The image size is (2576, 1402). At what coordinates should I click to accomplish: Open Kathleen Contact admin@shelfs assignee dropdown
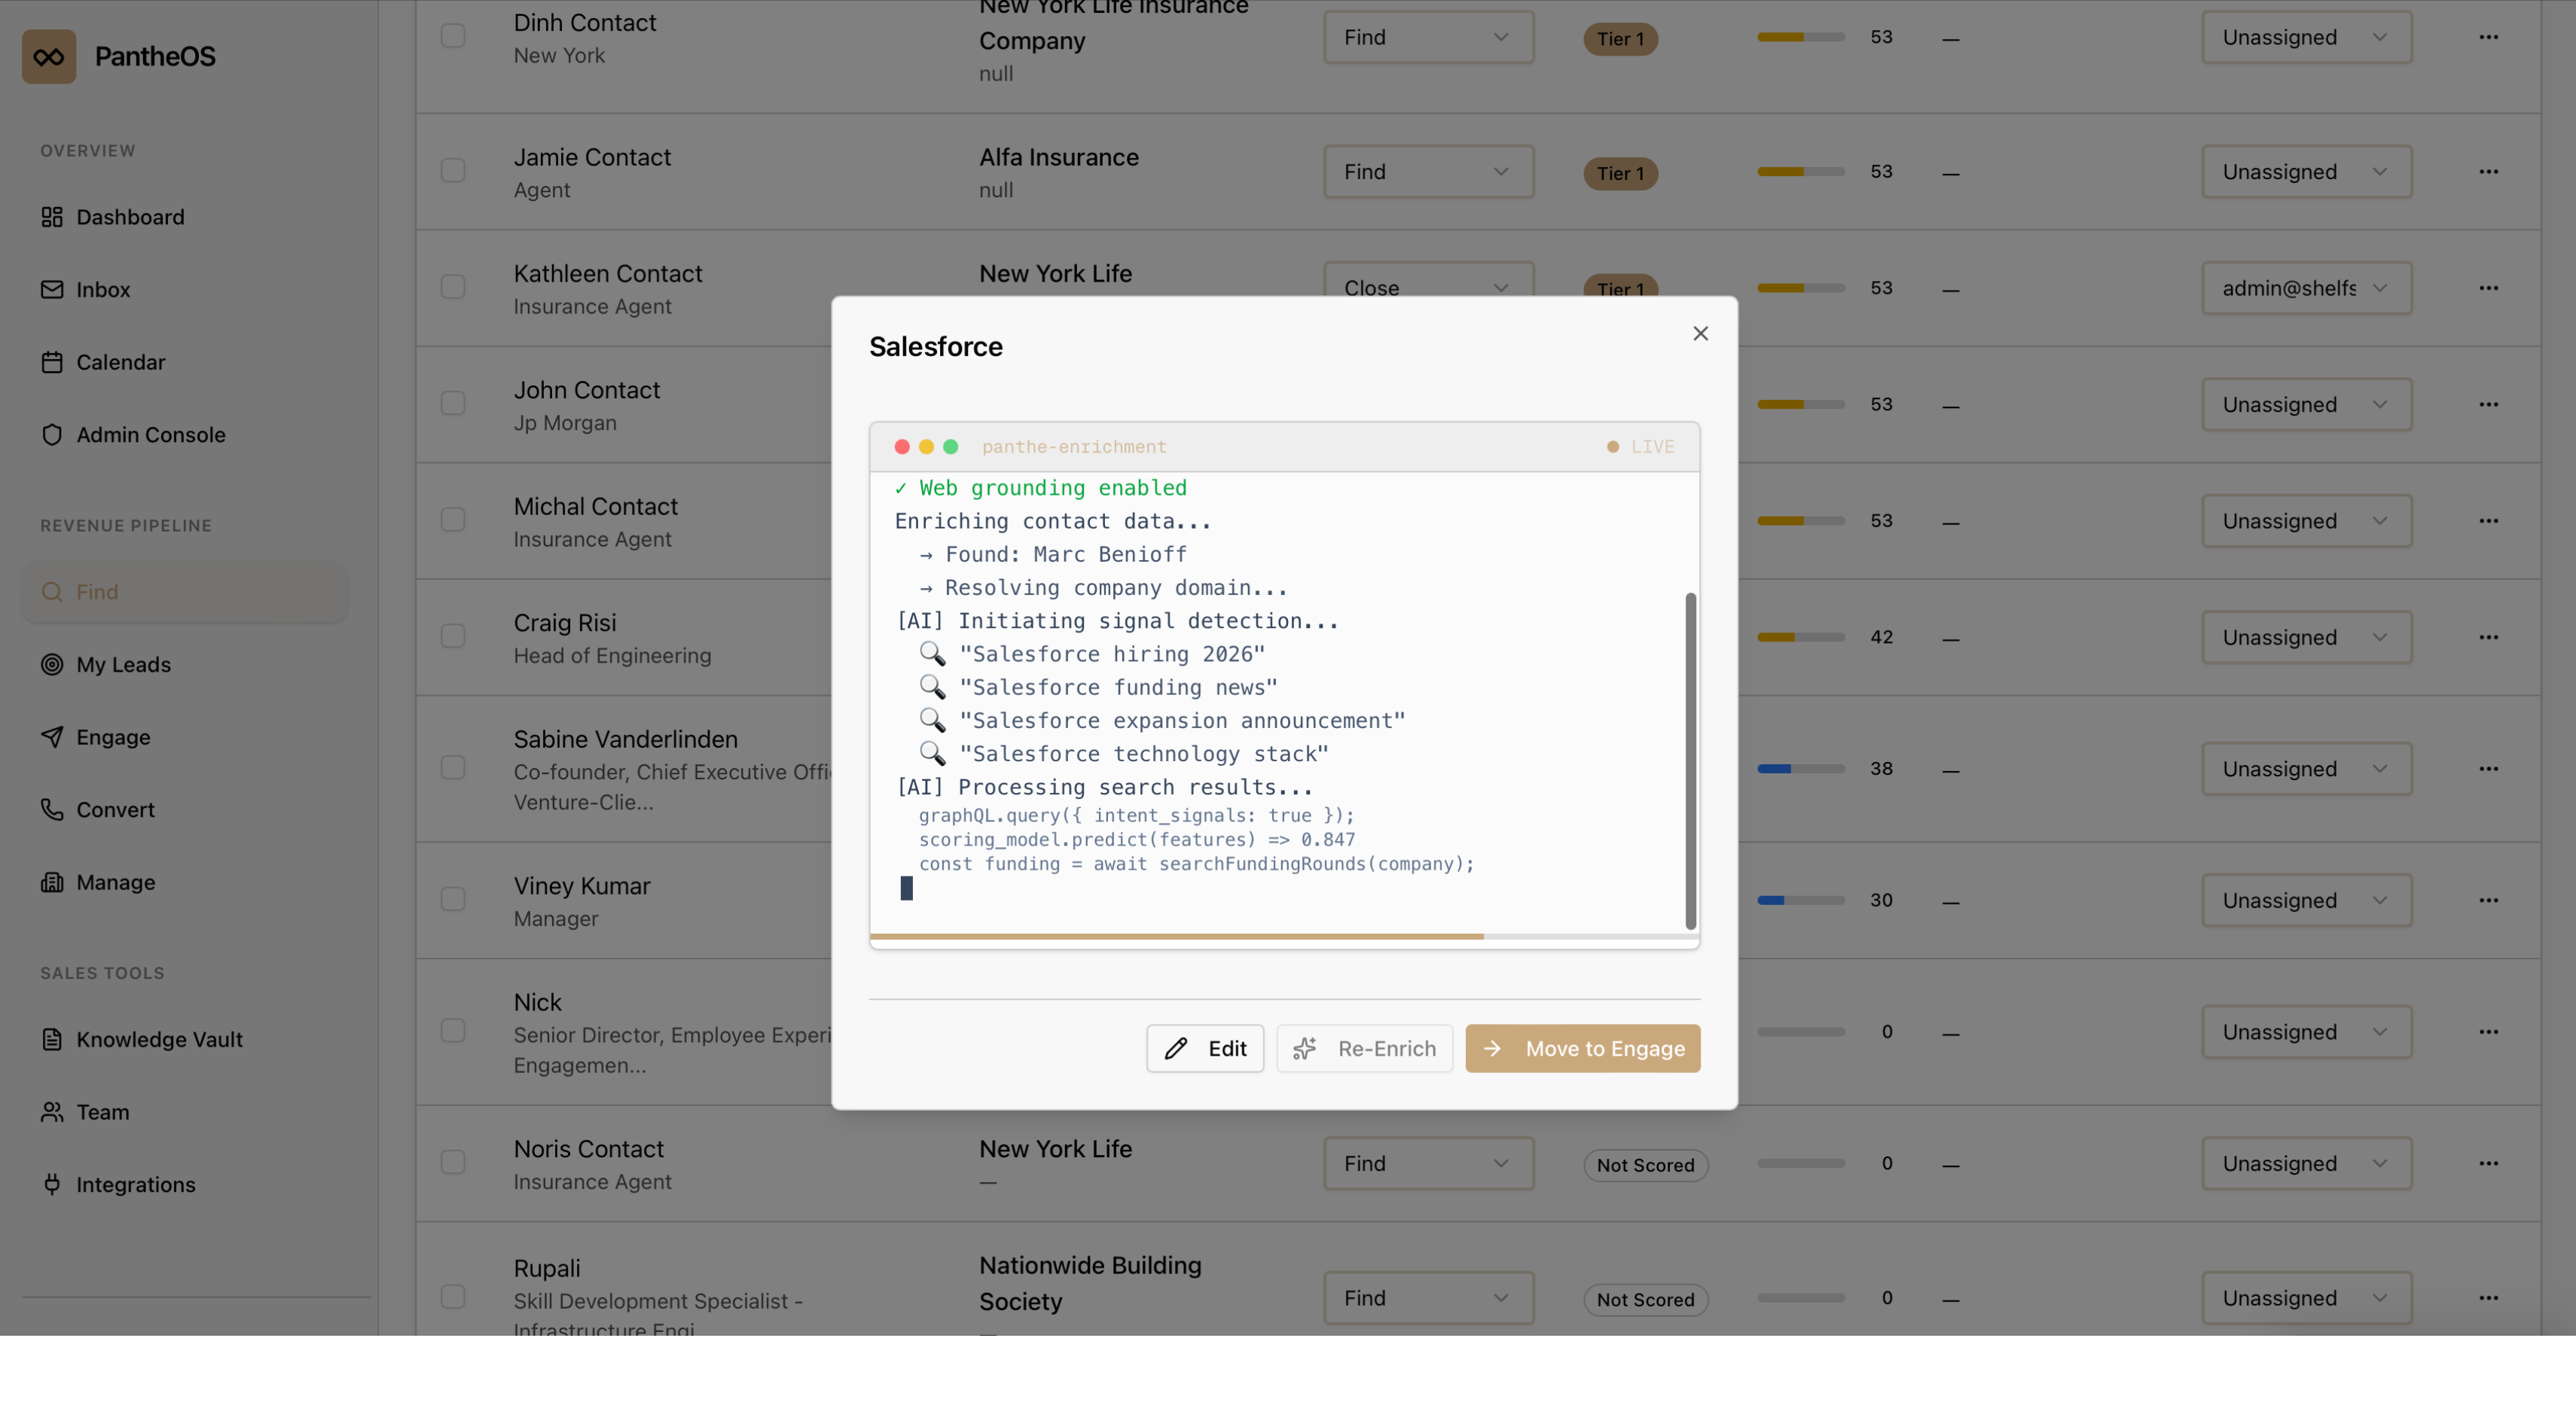[x=2305, y=288]
